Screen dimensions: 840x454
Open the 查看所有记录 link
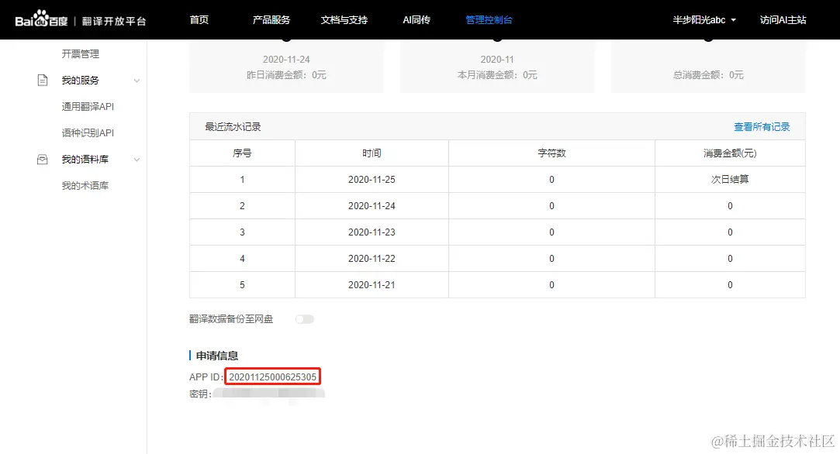(761, 127)
